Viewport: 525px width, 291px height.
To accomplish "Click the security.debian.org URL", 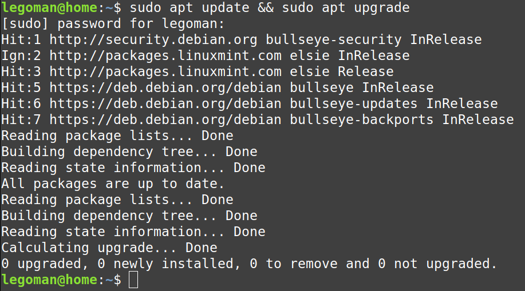I will [x=153, y=40].
